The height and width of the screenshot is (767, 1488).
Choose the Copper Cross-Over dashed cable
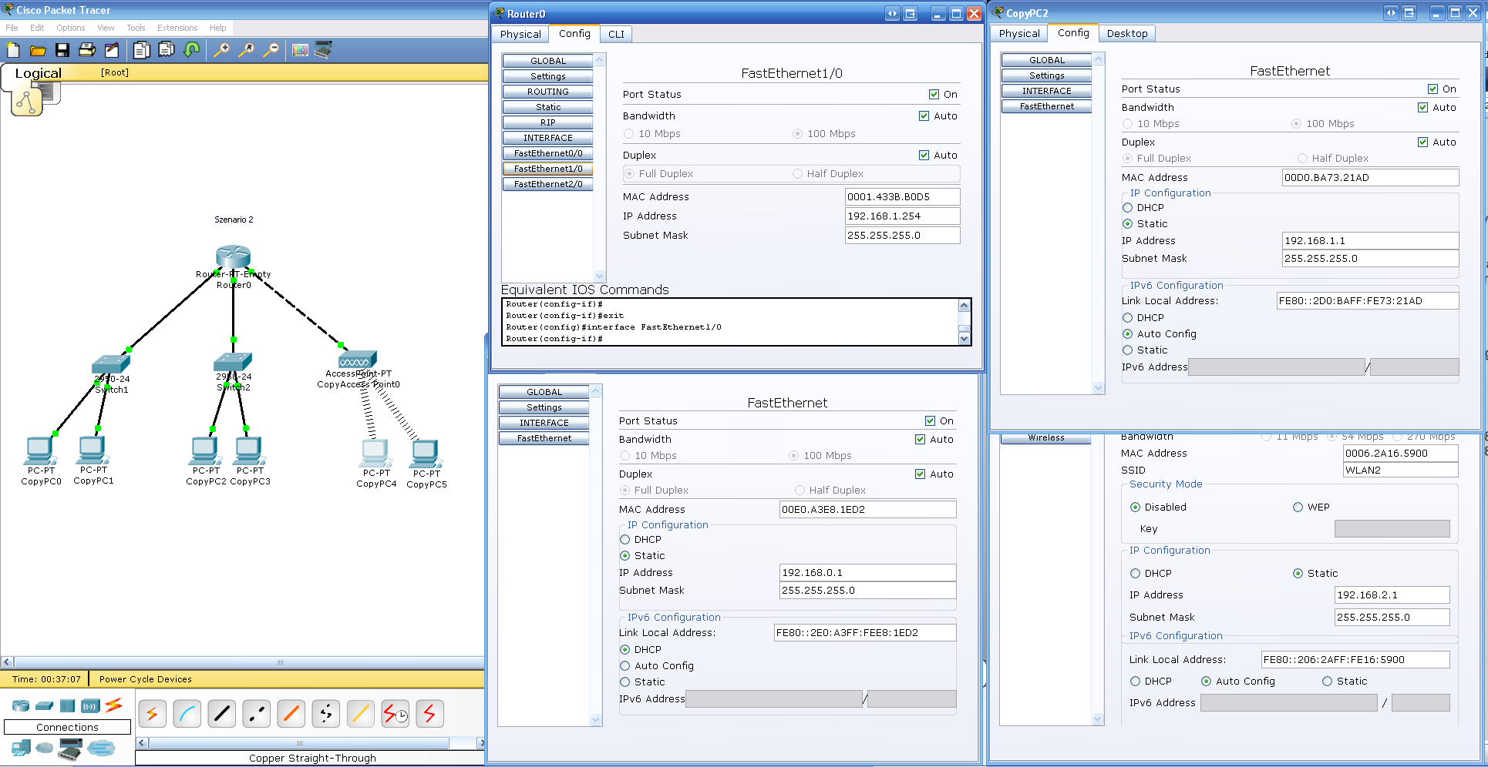tap(256, 714)
